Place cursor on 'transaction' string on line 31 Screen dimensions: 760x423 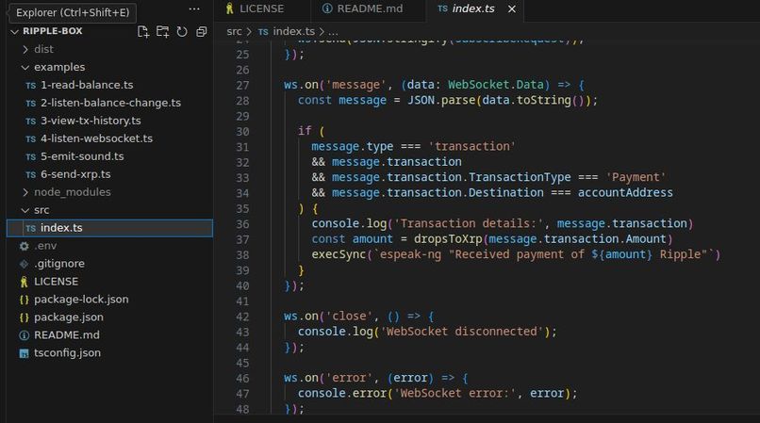tap(472, 146)
